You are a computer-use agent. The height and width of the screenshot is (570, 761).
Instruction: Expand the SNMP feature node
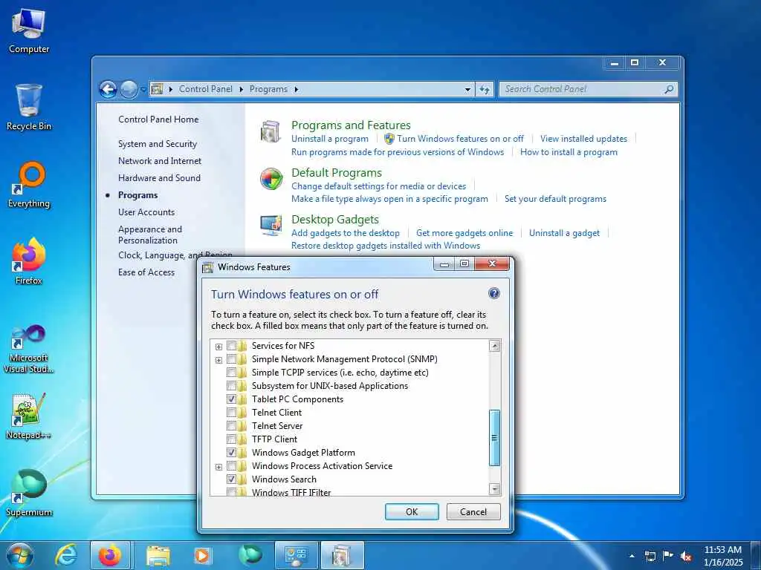tap(219, 360)
